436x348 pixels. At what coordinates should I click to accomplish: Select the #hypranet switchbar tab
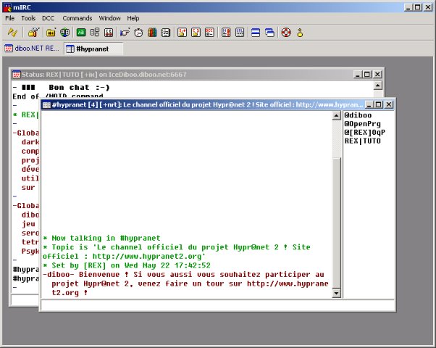click(93, 49)
